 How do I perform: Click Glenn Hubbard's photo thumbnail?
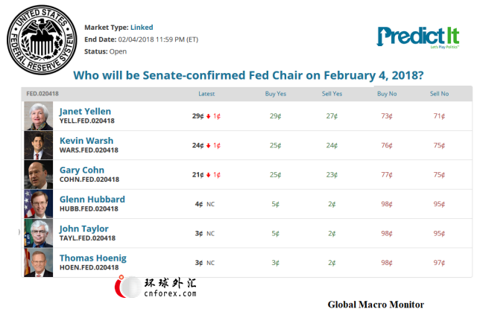tap(39, 204)
